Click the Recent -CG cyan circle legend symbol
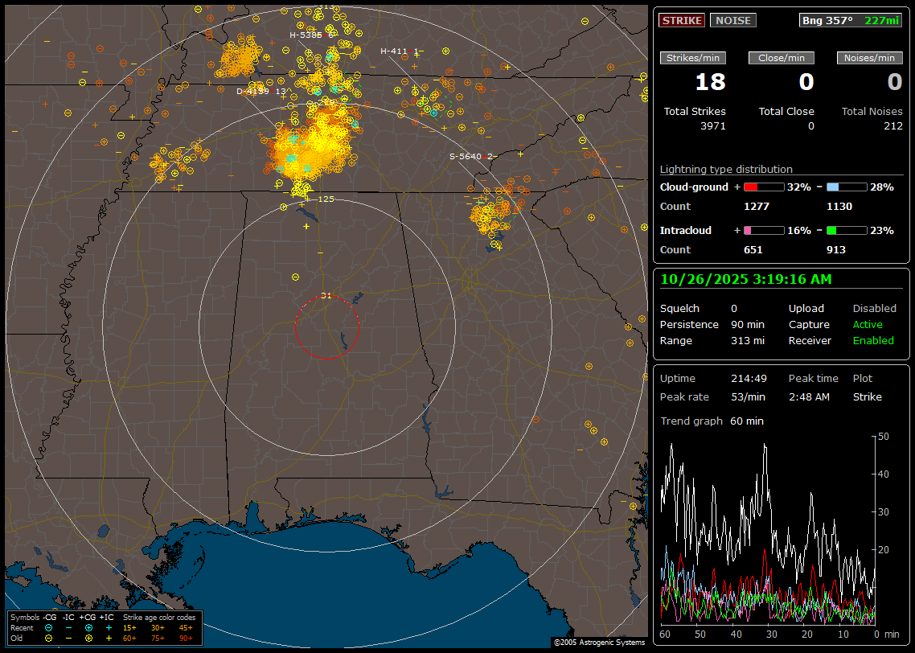Image resolution: width=915 pixels, height=653 pixels. 48,627
